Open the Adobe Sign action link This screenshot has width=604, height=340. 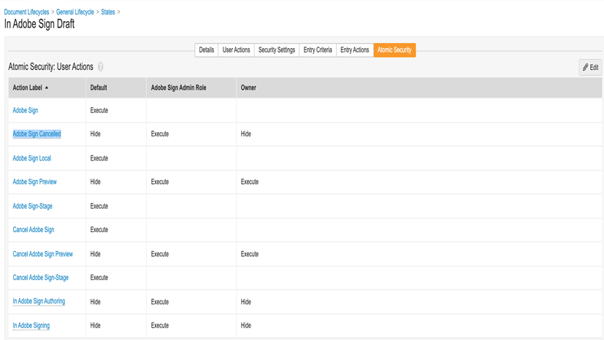26,110
